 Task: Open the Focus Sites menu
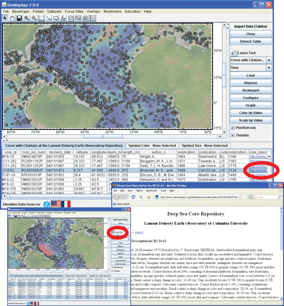pyautogui.click(x=74, y=11)
